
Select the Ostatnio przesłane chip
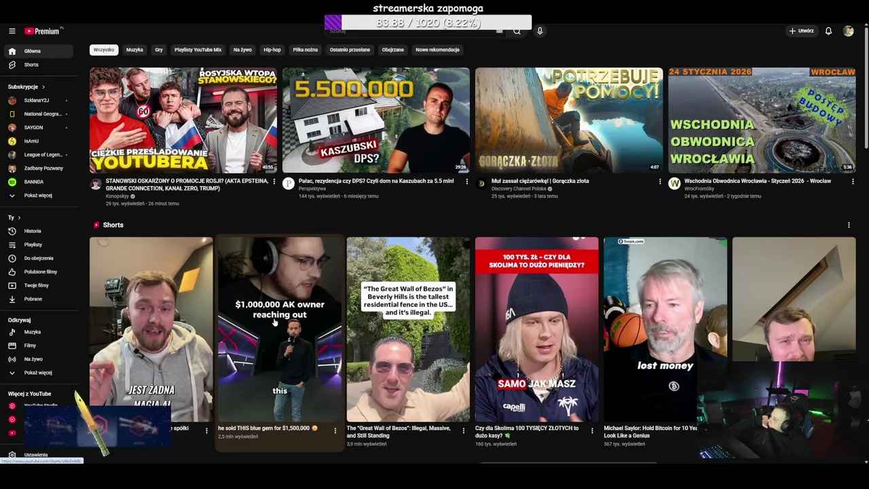tap(350, 50)
